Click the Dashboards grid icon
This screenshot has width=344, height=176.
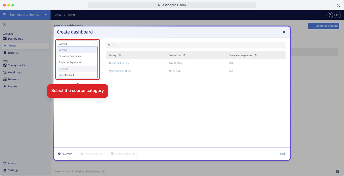(5, 39)
